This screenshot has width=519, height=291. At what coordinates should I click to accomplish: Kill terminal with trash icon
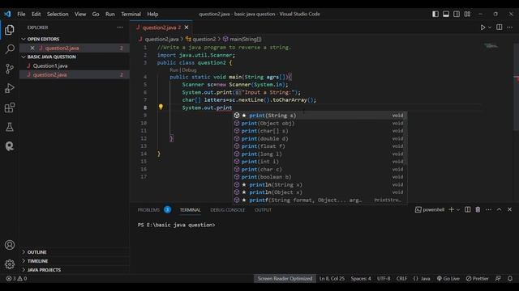click(478, 209)
